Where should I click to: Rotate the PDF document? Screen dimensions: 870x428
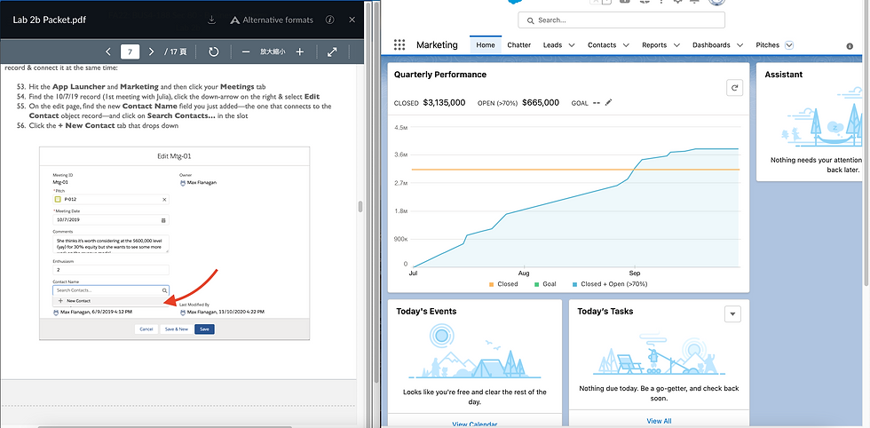coord(214,52)
